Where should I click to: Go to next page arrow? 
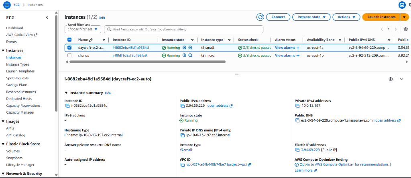click(x=395, y=29)
